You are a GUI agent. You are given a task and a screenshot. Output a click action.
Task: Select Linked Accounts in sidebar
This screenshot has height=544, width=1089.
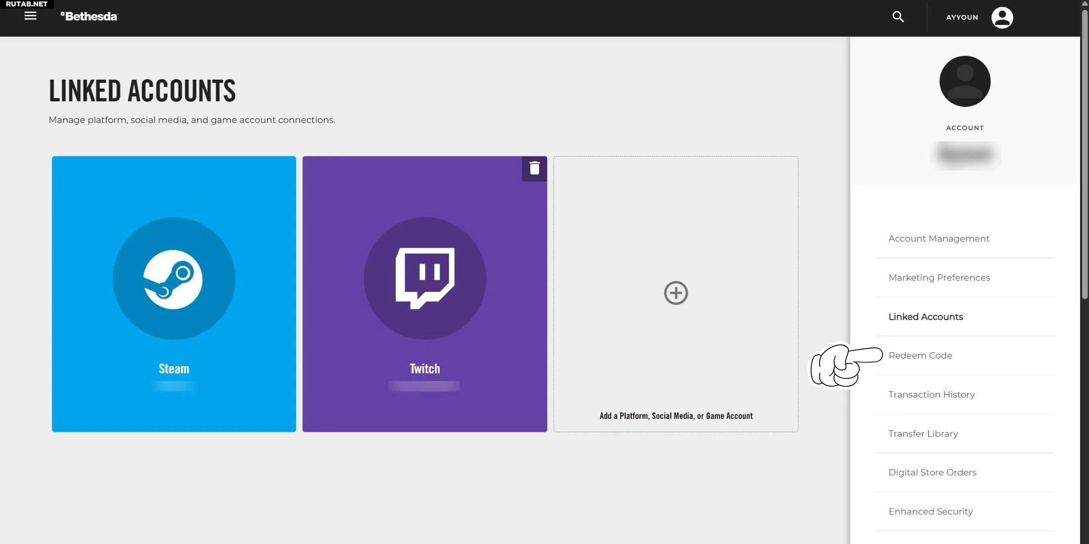926,317
